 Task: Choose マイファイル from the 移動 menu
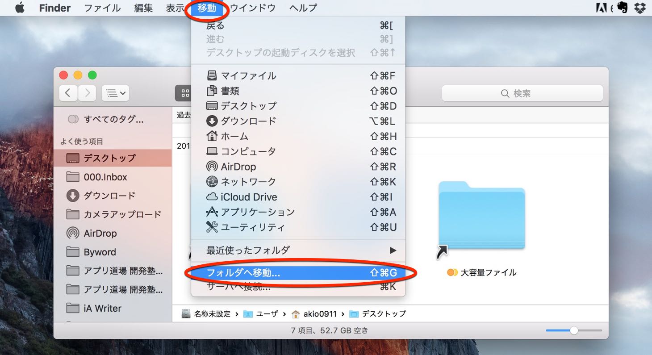pyautogui.click(x=298, y=76)
